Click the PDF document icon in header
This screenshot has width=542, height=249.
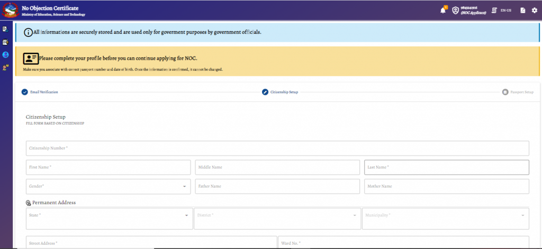point(523,11)
